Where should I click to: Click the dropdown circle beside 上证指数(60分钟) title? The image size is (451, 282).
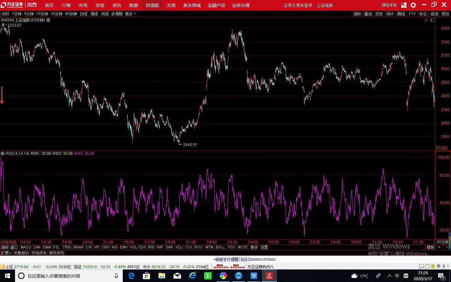pyautogui.click(x=48, y=20)
